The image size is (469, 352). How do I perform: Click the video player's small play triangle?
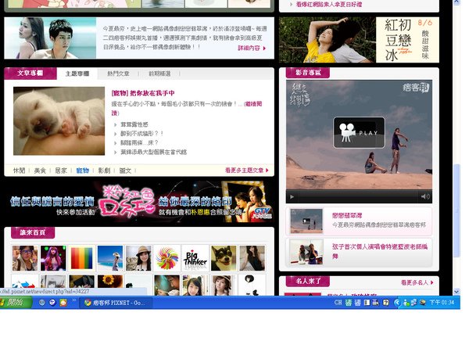(x=292, y=196)
